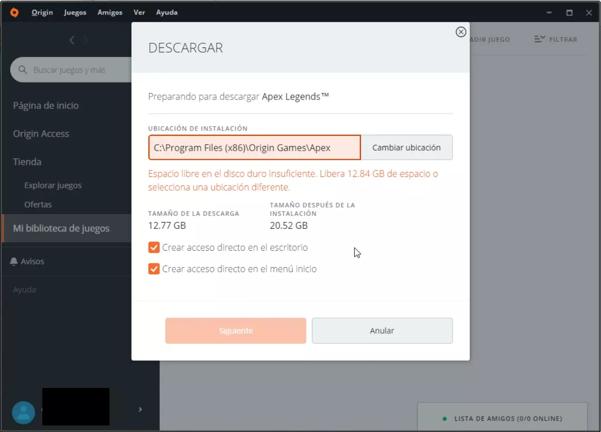Screen dimensions: 601x432
Task: Open the Juegos menu
Action: tap(75, 13)
